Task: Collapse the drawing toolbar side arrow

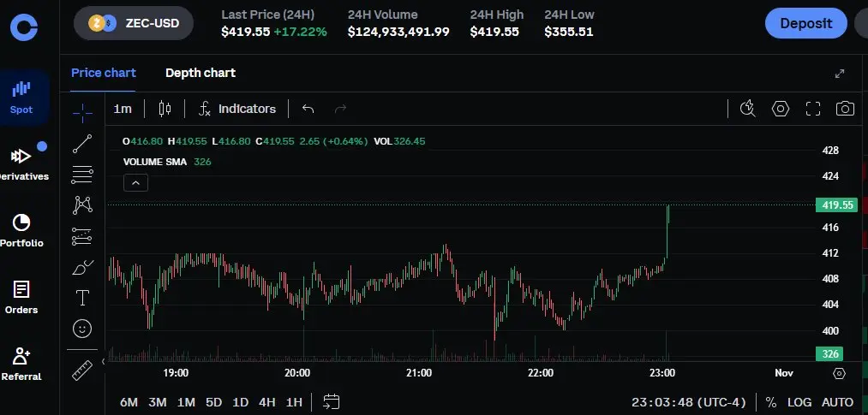Action: [103, 362]
